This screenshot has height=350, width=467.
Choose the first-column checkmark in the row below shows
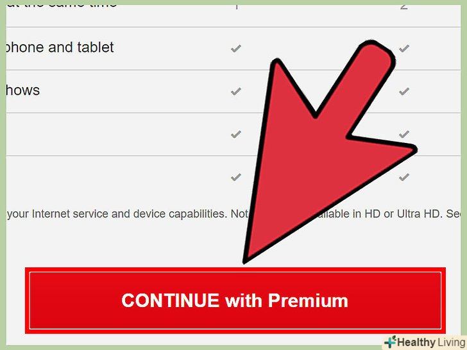click(236, 134)
